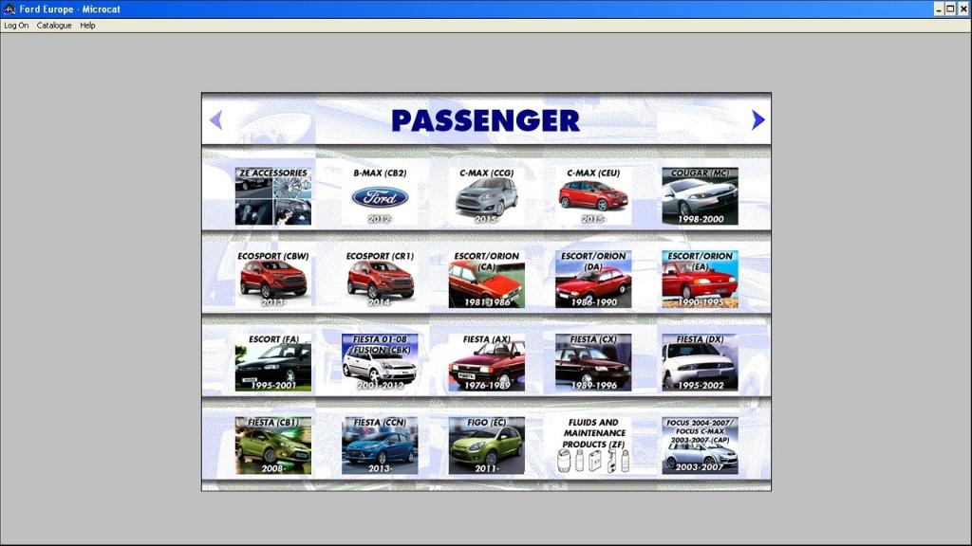Select the Fiesta (DX) 1995-2002 tile
Screen dimensions: 972x546
[x=700, y=363]
